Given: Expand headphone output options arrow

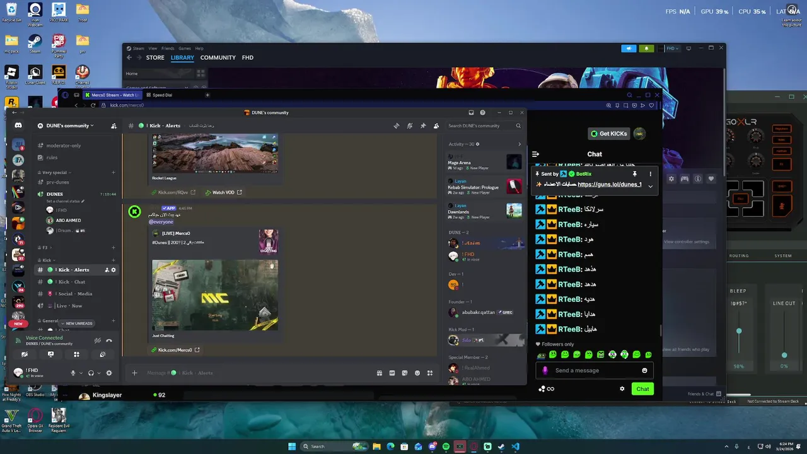Looking at the screenshot, I should pyautogui.click(x=98, y=373).
